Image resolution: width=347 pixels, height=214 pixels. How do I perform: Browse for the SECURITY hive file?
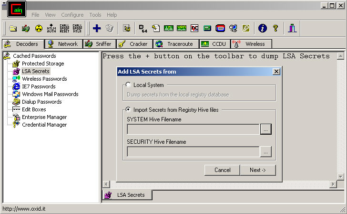point(266,151)
